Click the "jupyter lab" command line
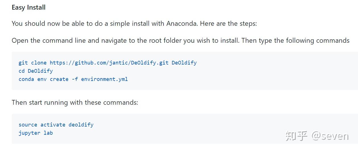The width and height of the screenshot is (358, 150). tap(36, 133)
